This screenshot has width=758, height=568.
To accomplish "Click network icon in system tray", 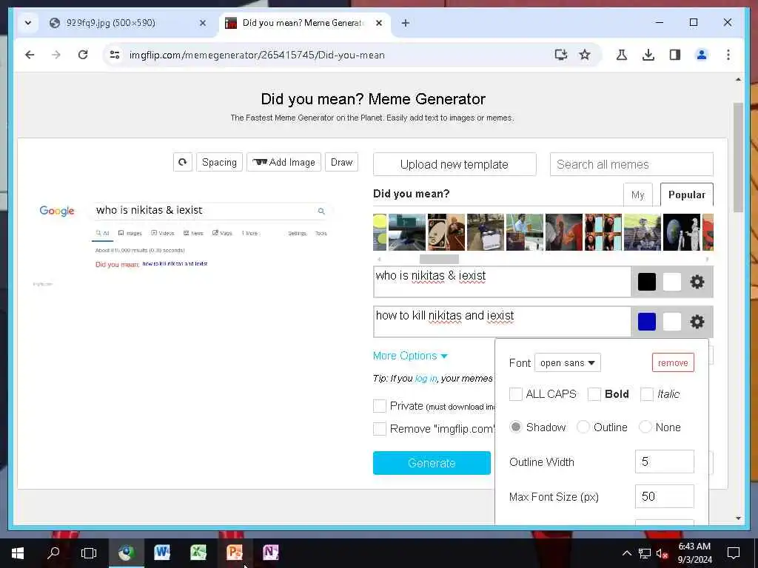I will click(x=645, y=553).
